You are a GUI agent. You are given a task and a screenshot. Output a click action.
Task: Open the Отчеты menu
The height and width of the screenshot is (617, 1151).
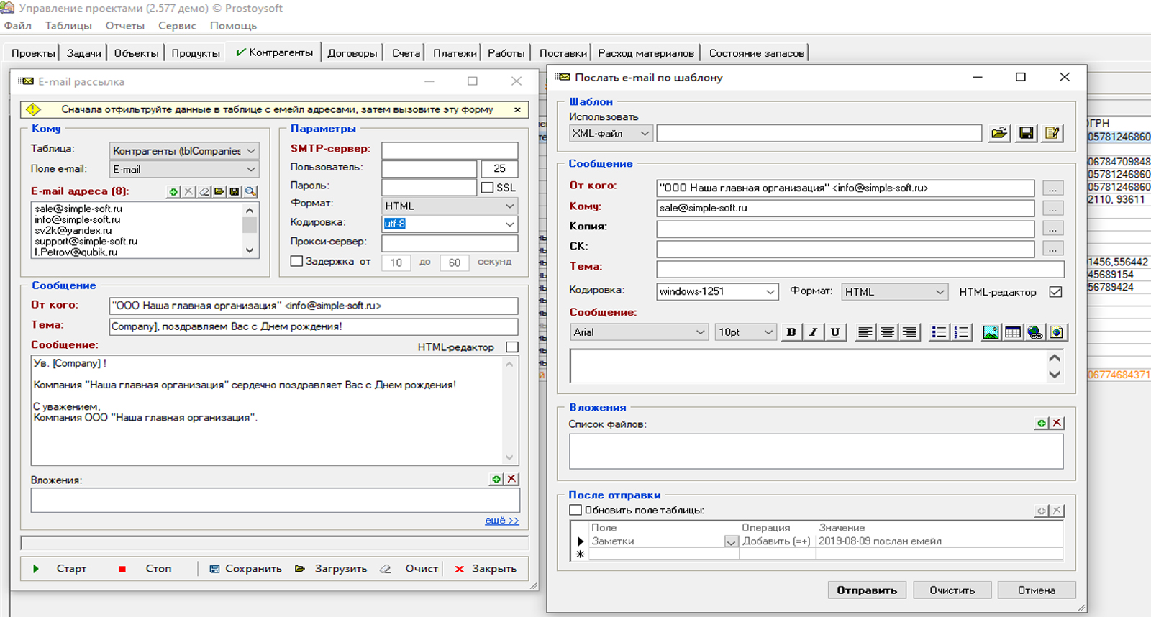(125, 26)
